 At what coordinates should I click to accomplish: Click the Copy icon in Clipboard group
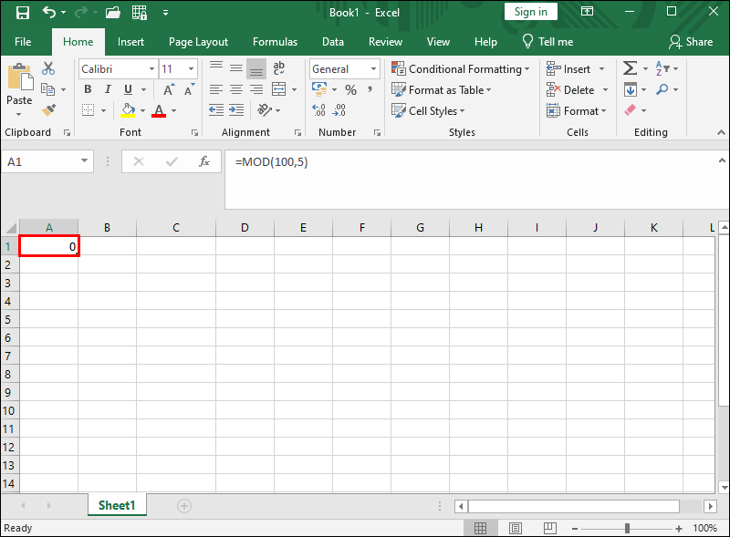[x=47, y=88]
